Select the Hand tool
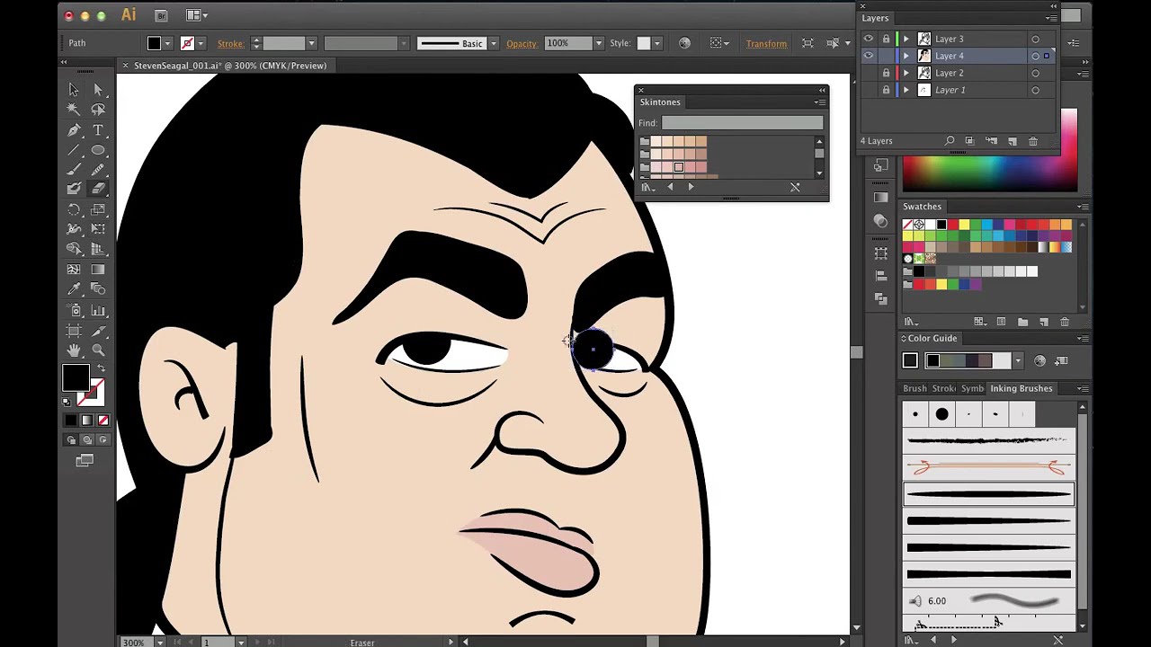Screen dimensions: 1151x647 tap(74, 350)
